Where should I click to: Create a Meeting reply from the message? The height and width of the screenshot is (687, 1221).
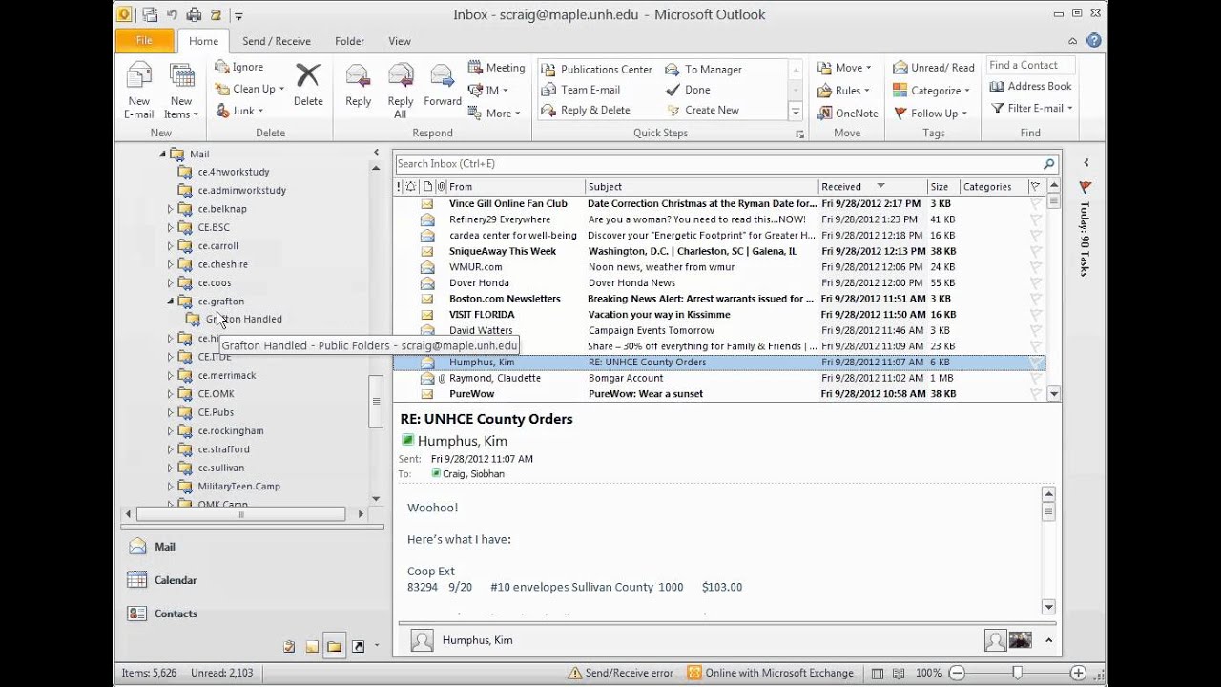(x=497, y=68)
